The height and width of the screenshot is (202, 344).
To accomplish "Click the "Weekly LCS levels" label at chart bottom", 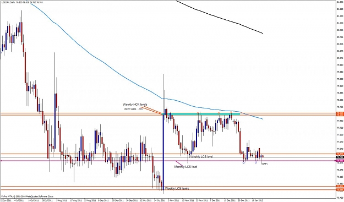I will pos(177,188).
